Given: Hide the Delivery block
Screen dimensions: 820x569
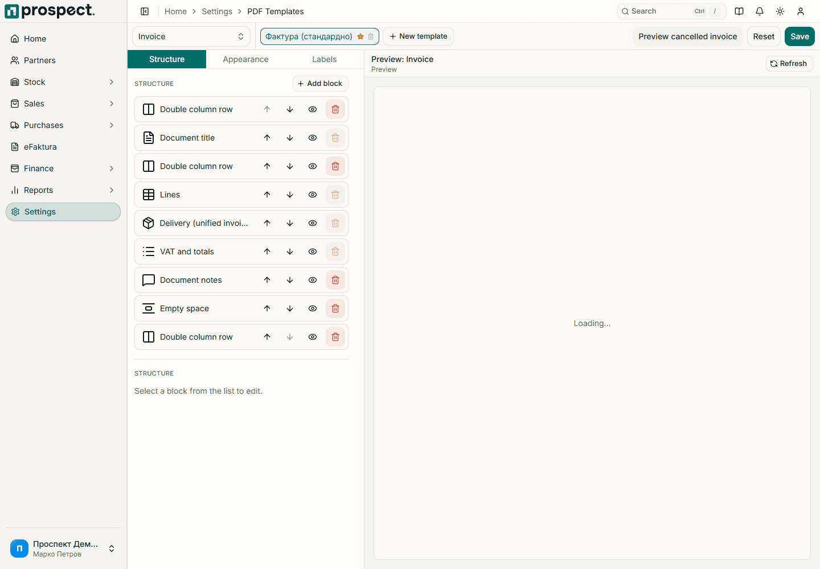Looking at the screenshot, I should 313,223.
